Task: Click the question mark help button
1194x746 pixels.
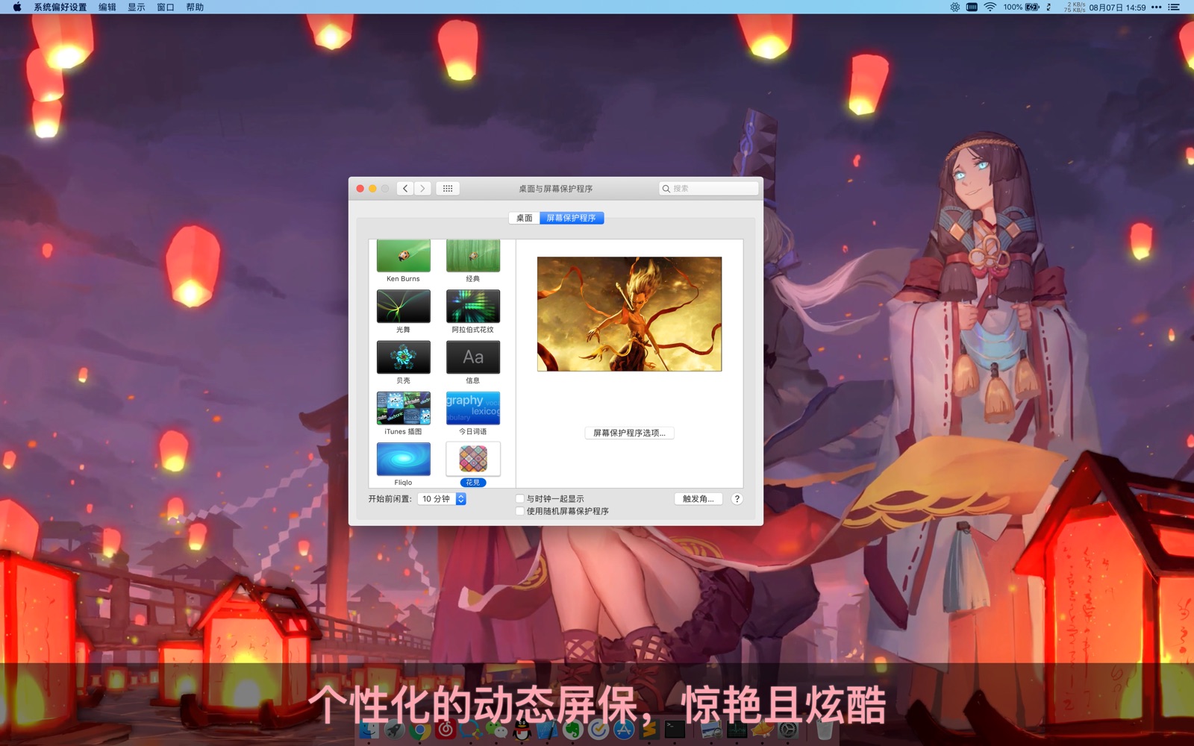Action: tap(737, 499)
